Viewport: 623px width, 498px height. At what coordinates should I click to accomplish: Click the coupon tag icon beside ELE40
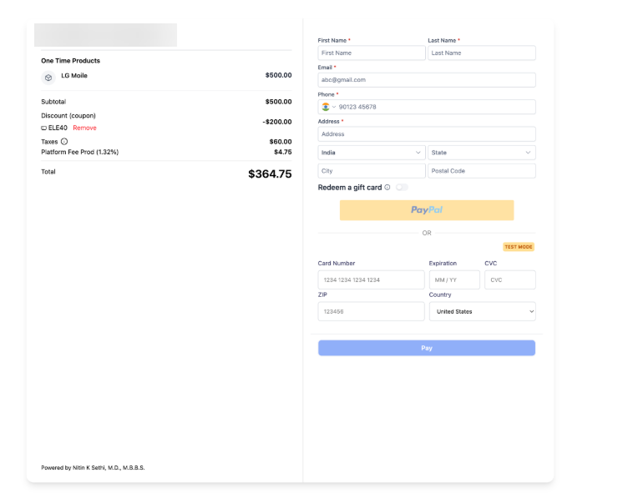click(x=44, y=128)
